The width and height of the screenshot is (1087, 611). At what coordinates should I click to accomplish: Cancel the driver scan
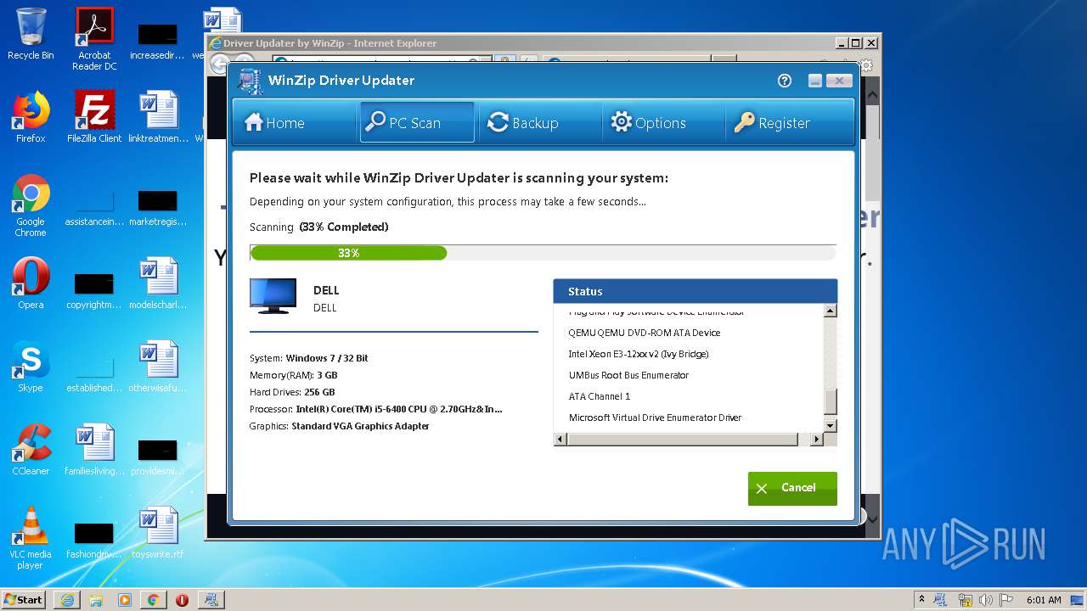(792, 488)
